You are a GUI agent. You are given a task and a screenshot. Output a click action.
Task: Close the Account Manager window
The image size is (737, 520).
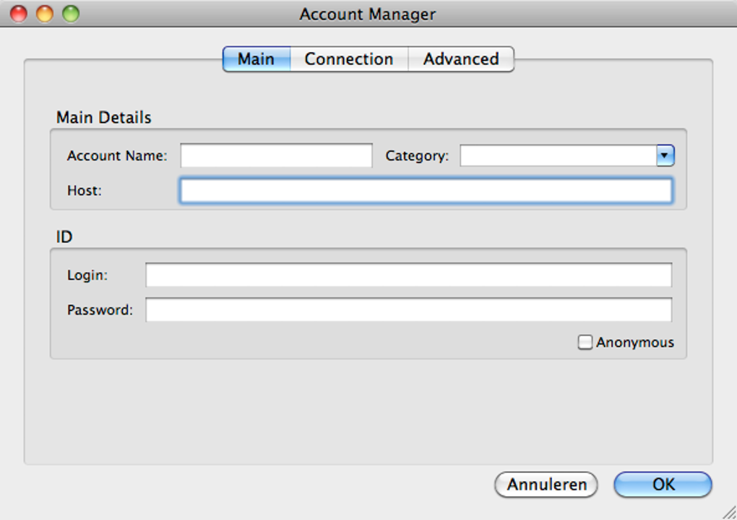pyautogui.click(x=19, y=14)
